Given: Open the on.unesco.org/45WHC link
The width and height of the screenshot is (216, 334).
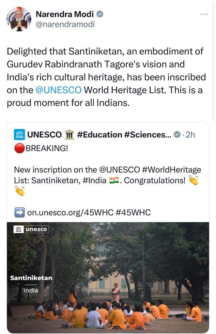Looking at the screenshot, I should (70, 213).
